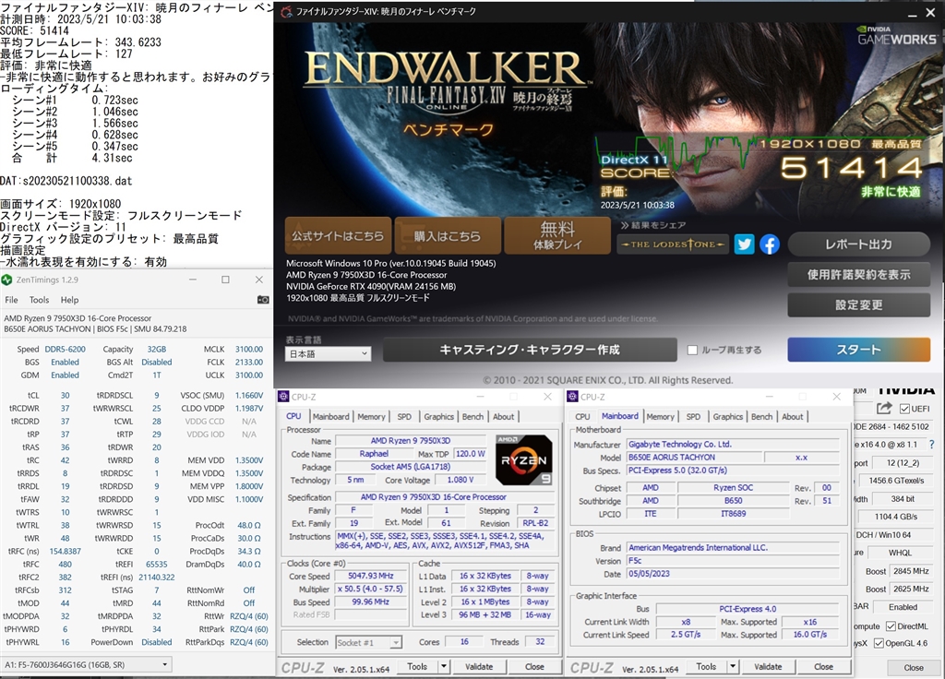Click the GPU-Z Close button
Screen dimensions: 945x679
coord(914,668)
